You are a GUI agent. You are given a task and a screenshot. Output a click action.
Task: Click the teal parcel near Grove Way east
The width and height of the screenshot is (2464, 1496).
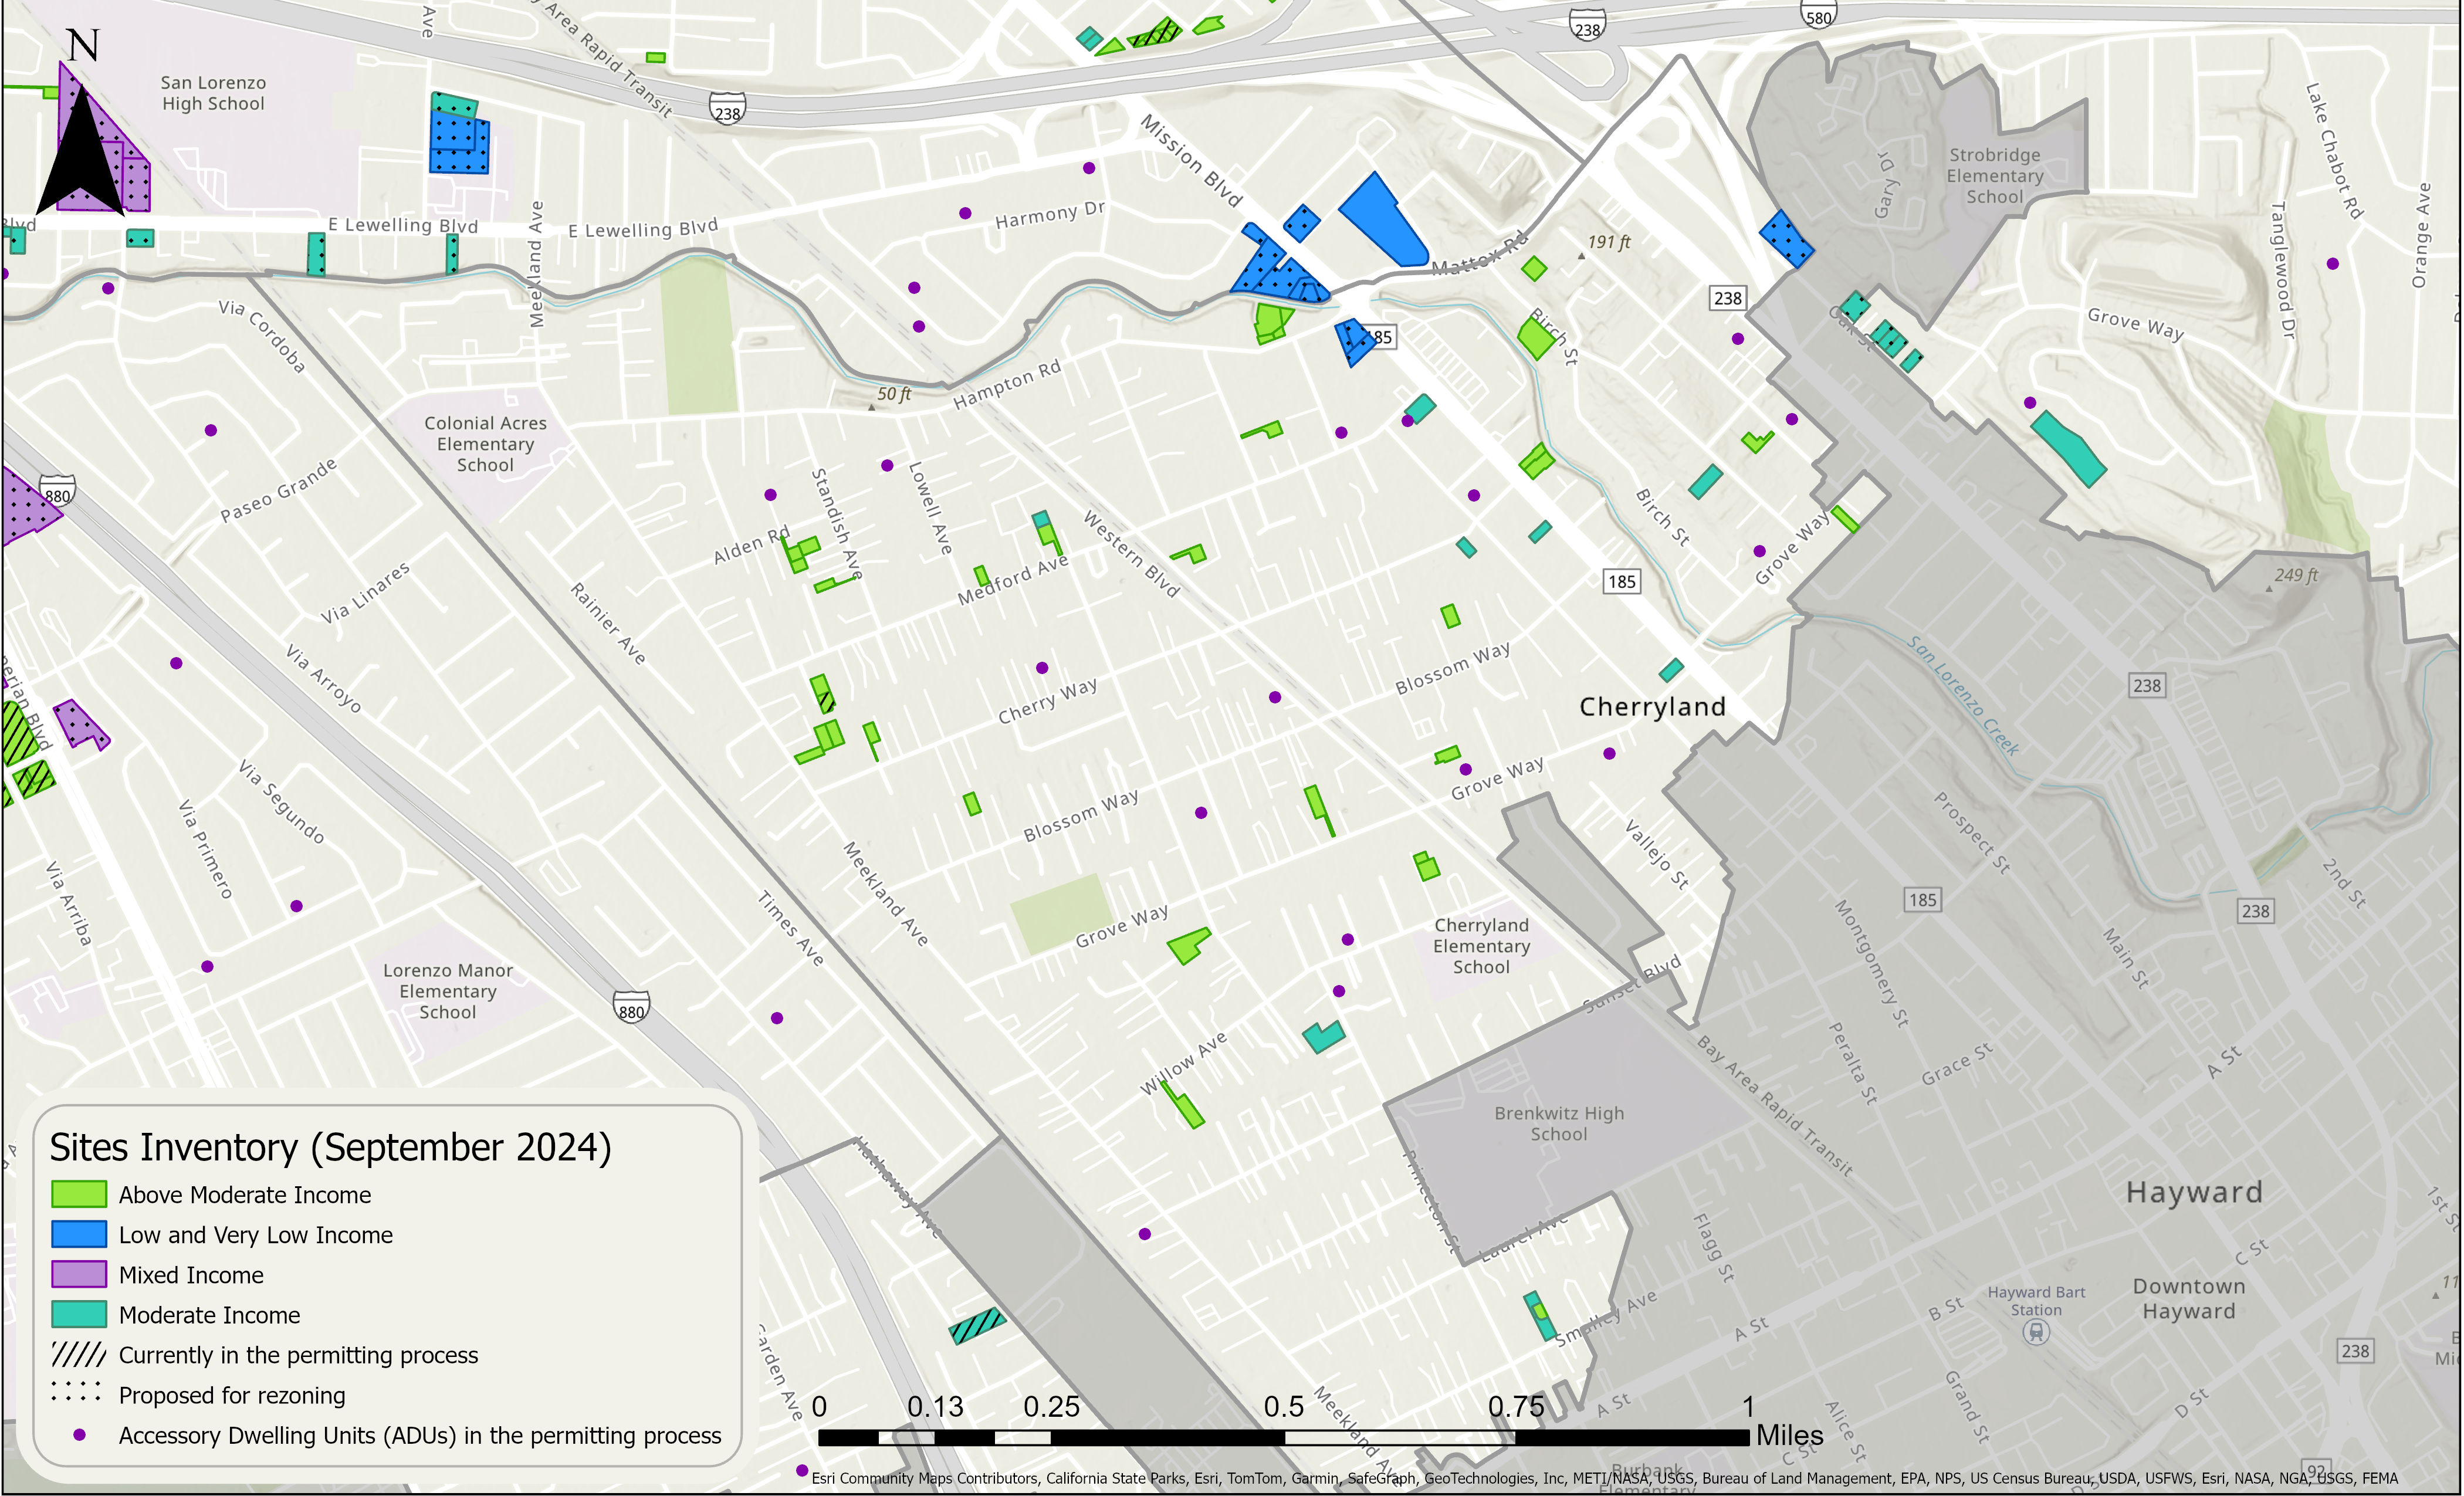click(x=2068, y=448)
